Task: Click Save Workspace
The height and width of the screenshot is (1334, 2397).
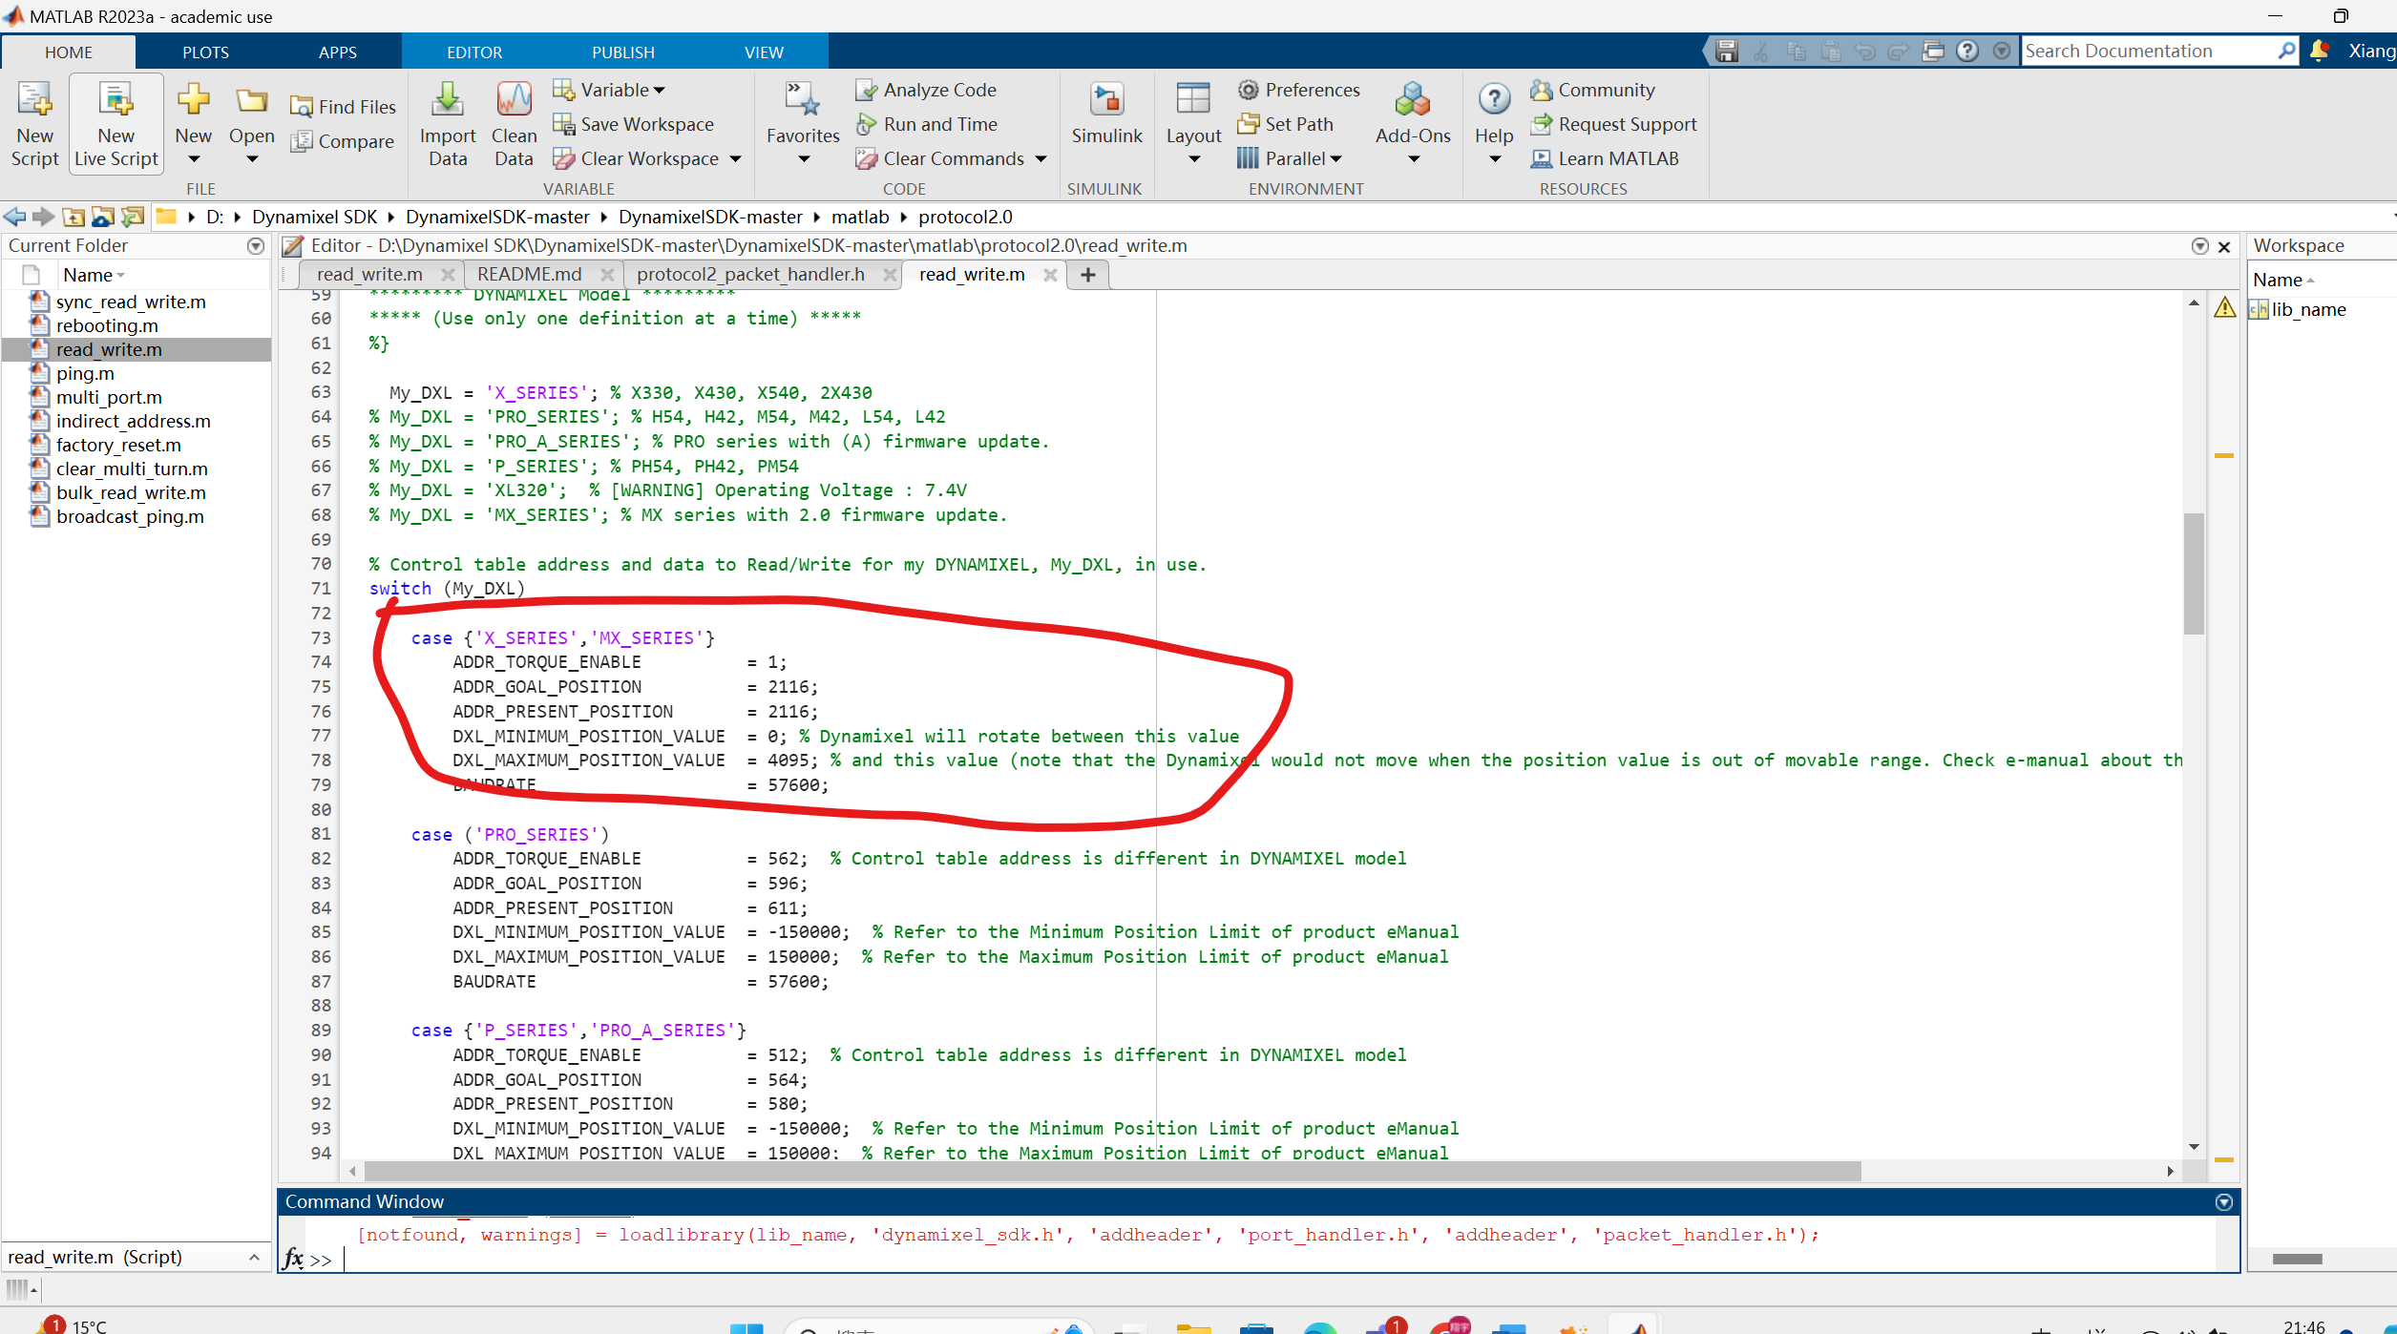Action: 634,124
